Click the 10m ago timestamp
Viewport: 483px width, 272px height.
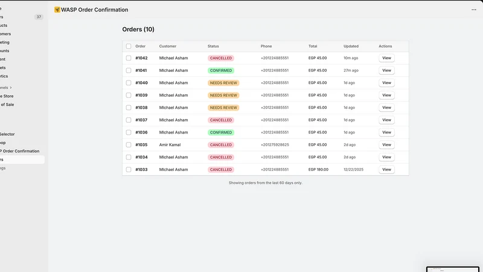click(351, 58)
